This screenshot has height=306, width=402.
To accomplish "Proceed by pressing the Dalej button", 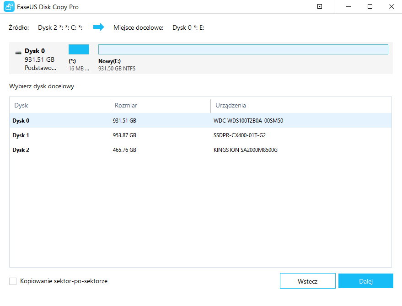I will pos(365,281).
